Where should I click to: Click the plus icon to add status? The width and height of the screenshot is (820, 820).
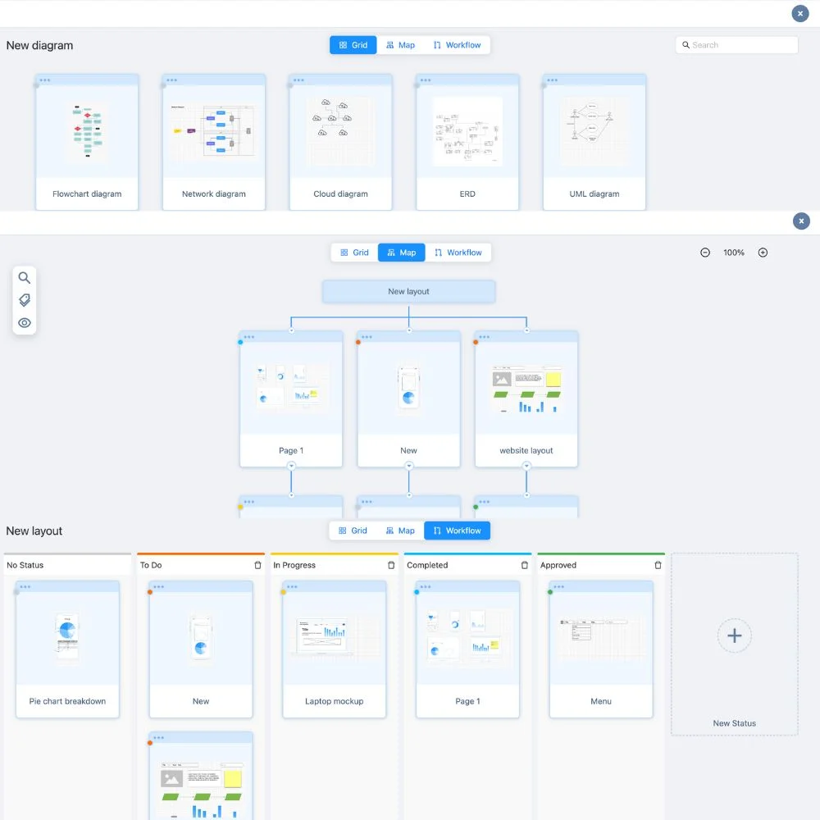coord(734,635)
